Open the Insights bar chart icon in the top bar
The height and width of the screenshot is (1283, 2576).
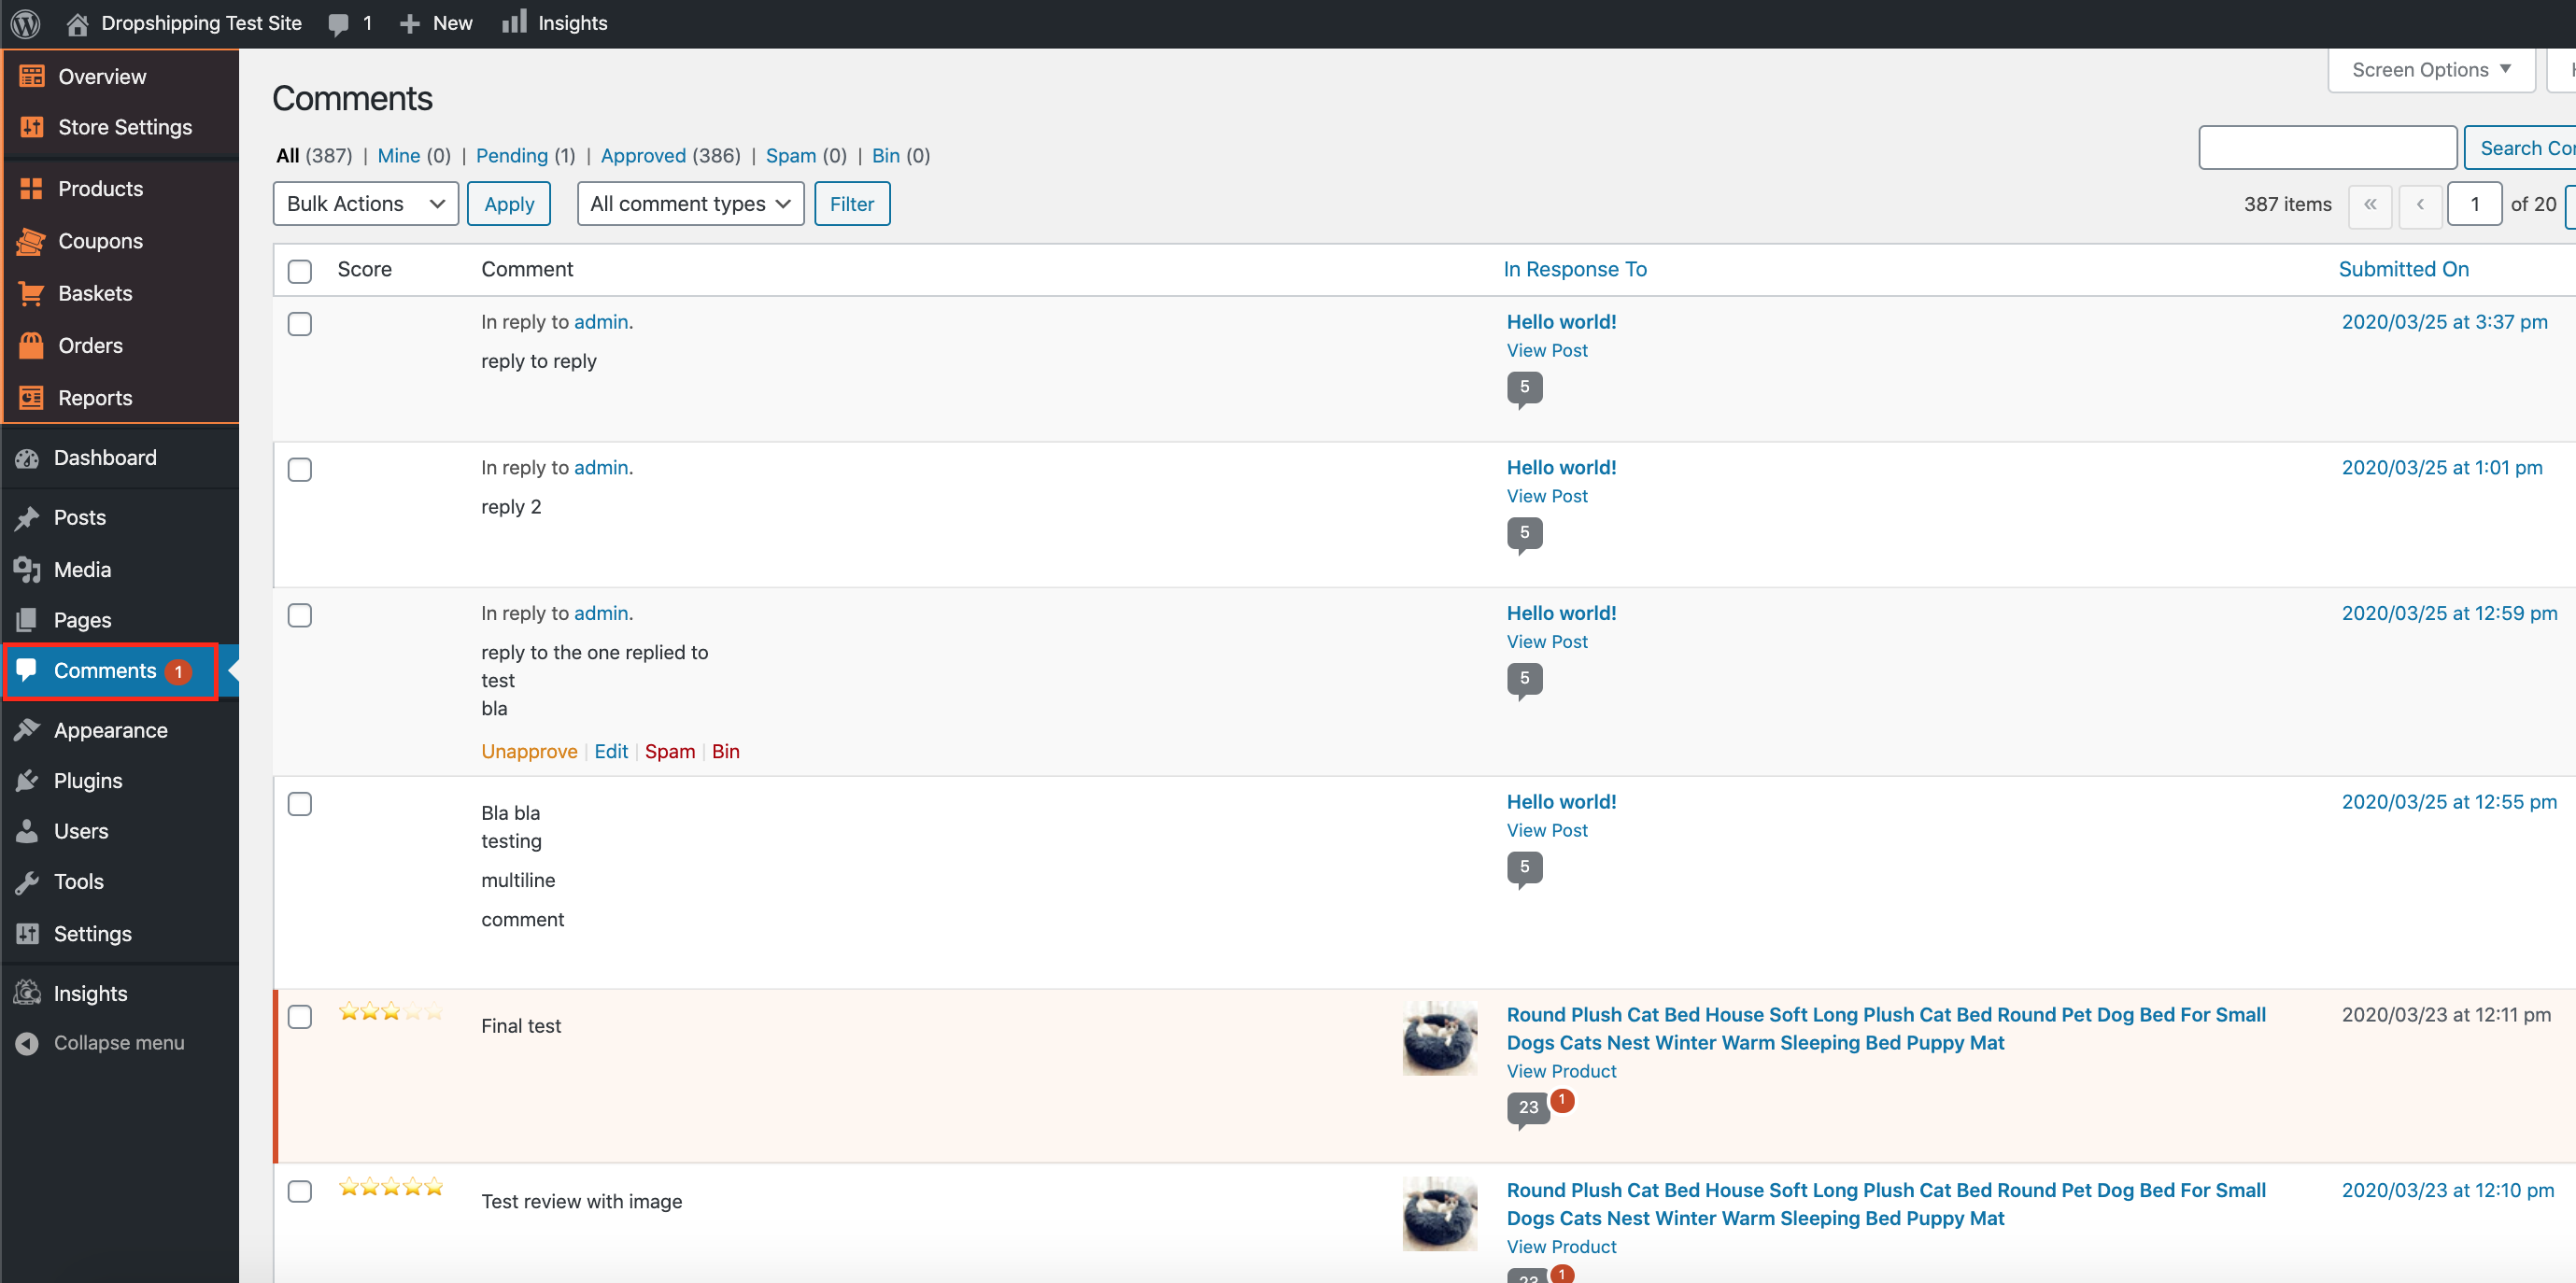point(514,22)
